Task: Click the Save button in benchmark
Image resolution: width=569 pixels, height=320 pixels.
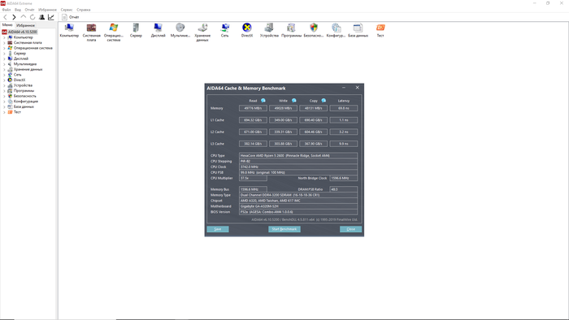Action: tap(218, 229)
